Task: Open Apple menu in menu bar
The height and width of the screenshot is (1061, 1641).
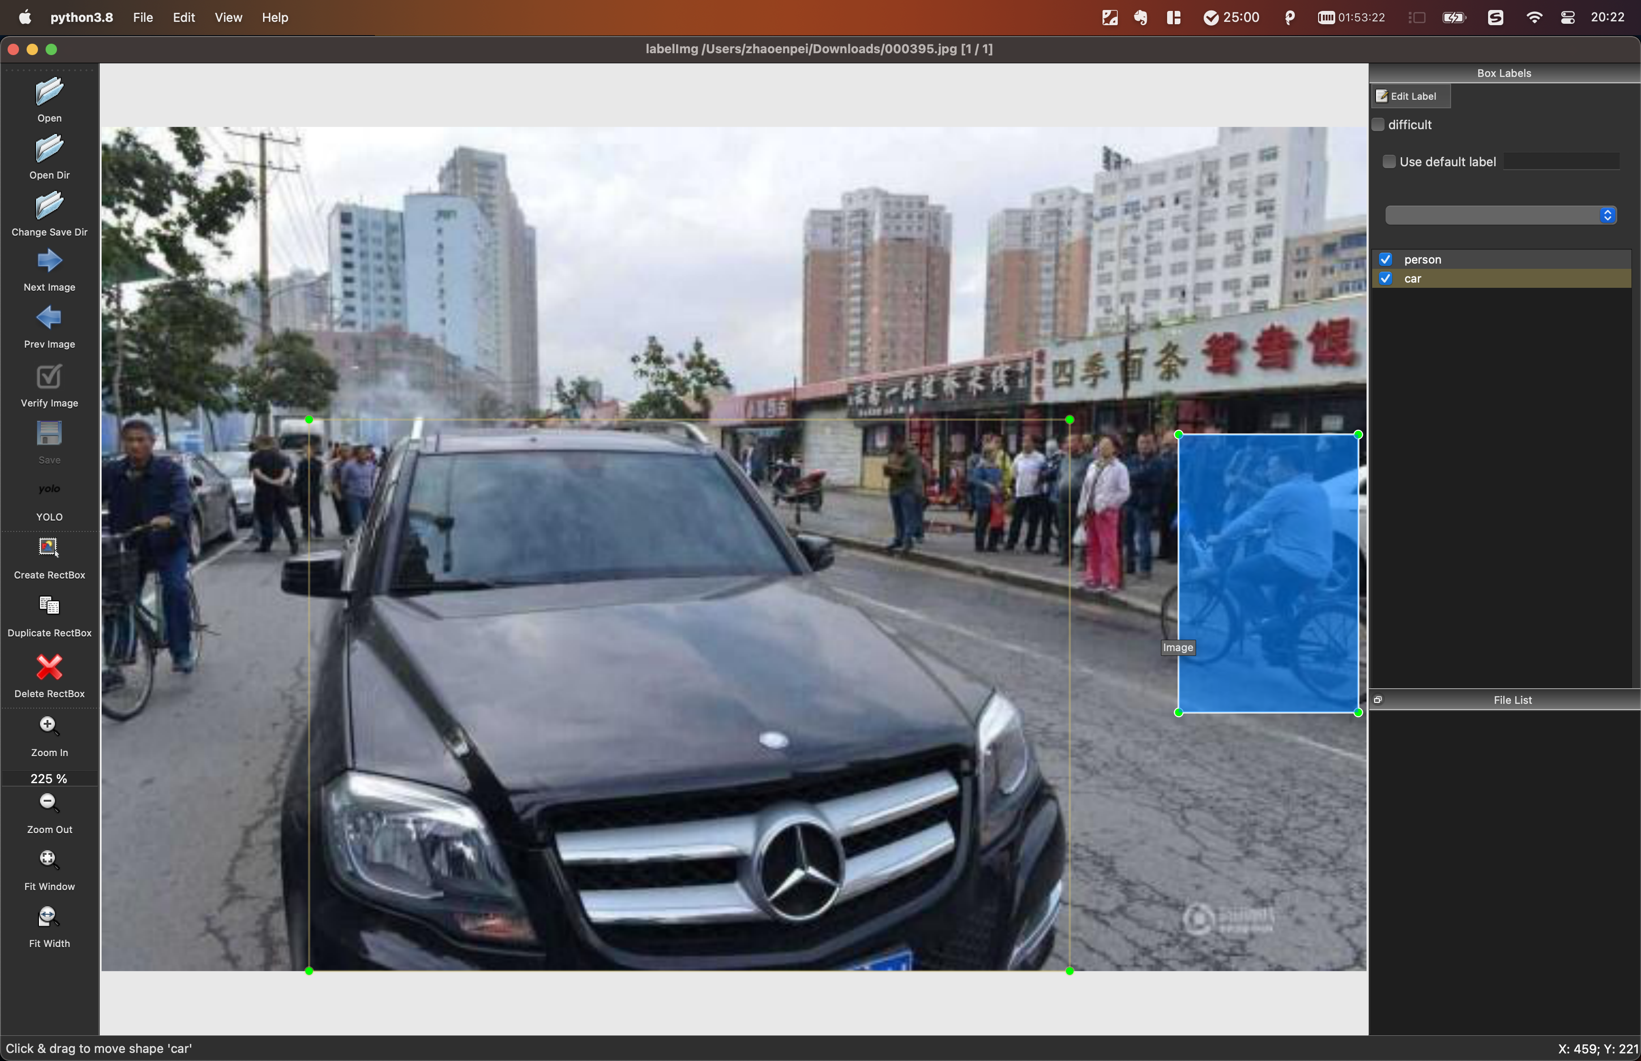Action: (25, 17)
